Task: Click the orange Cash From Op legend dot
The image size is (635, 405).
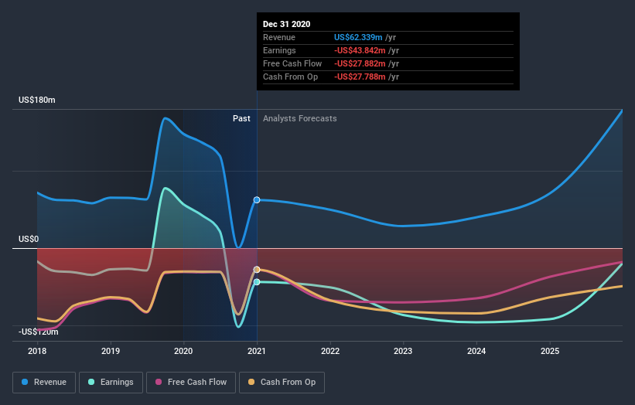Action: 251,382
